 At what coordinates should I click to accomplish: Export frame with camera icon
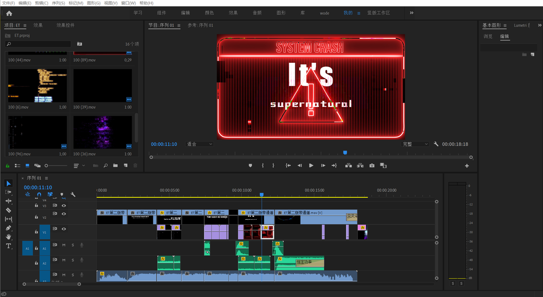372,166
